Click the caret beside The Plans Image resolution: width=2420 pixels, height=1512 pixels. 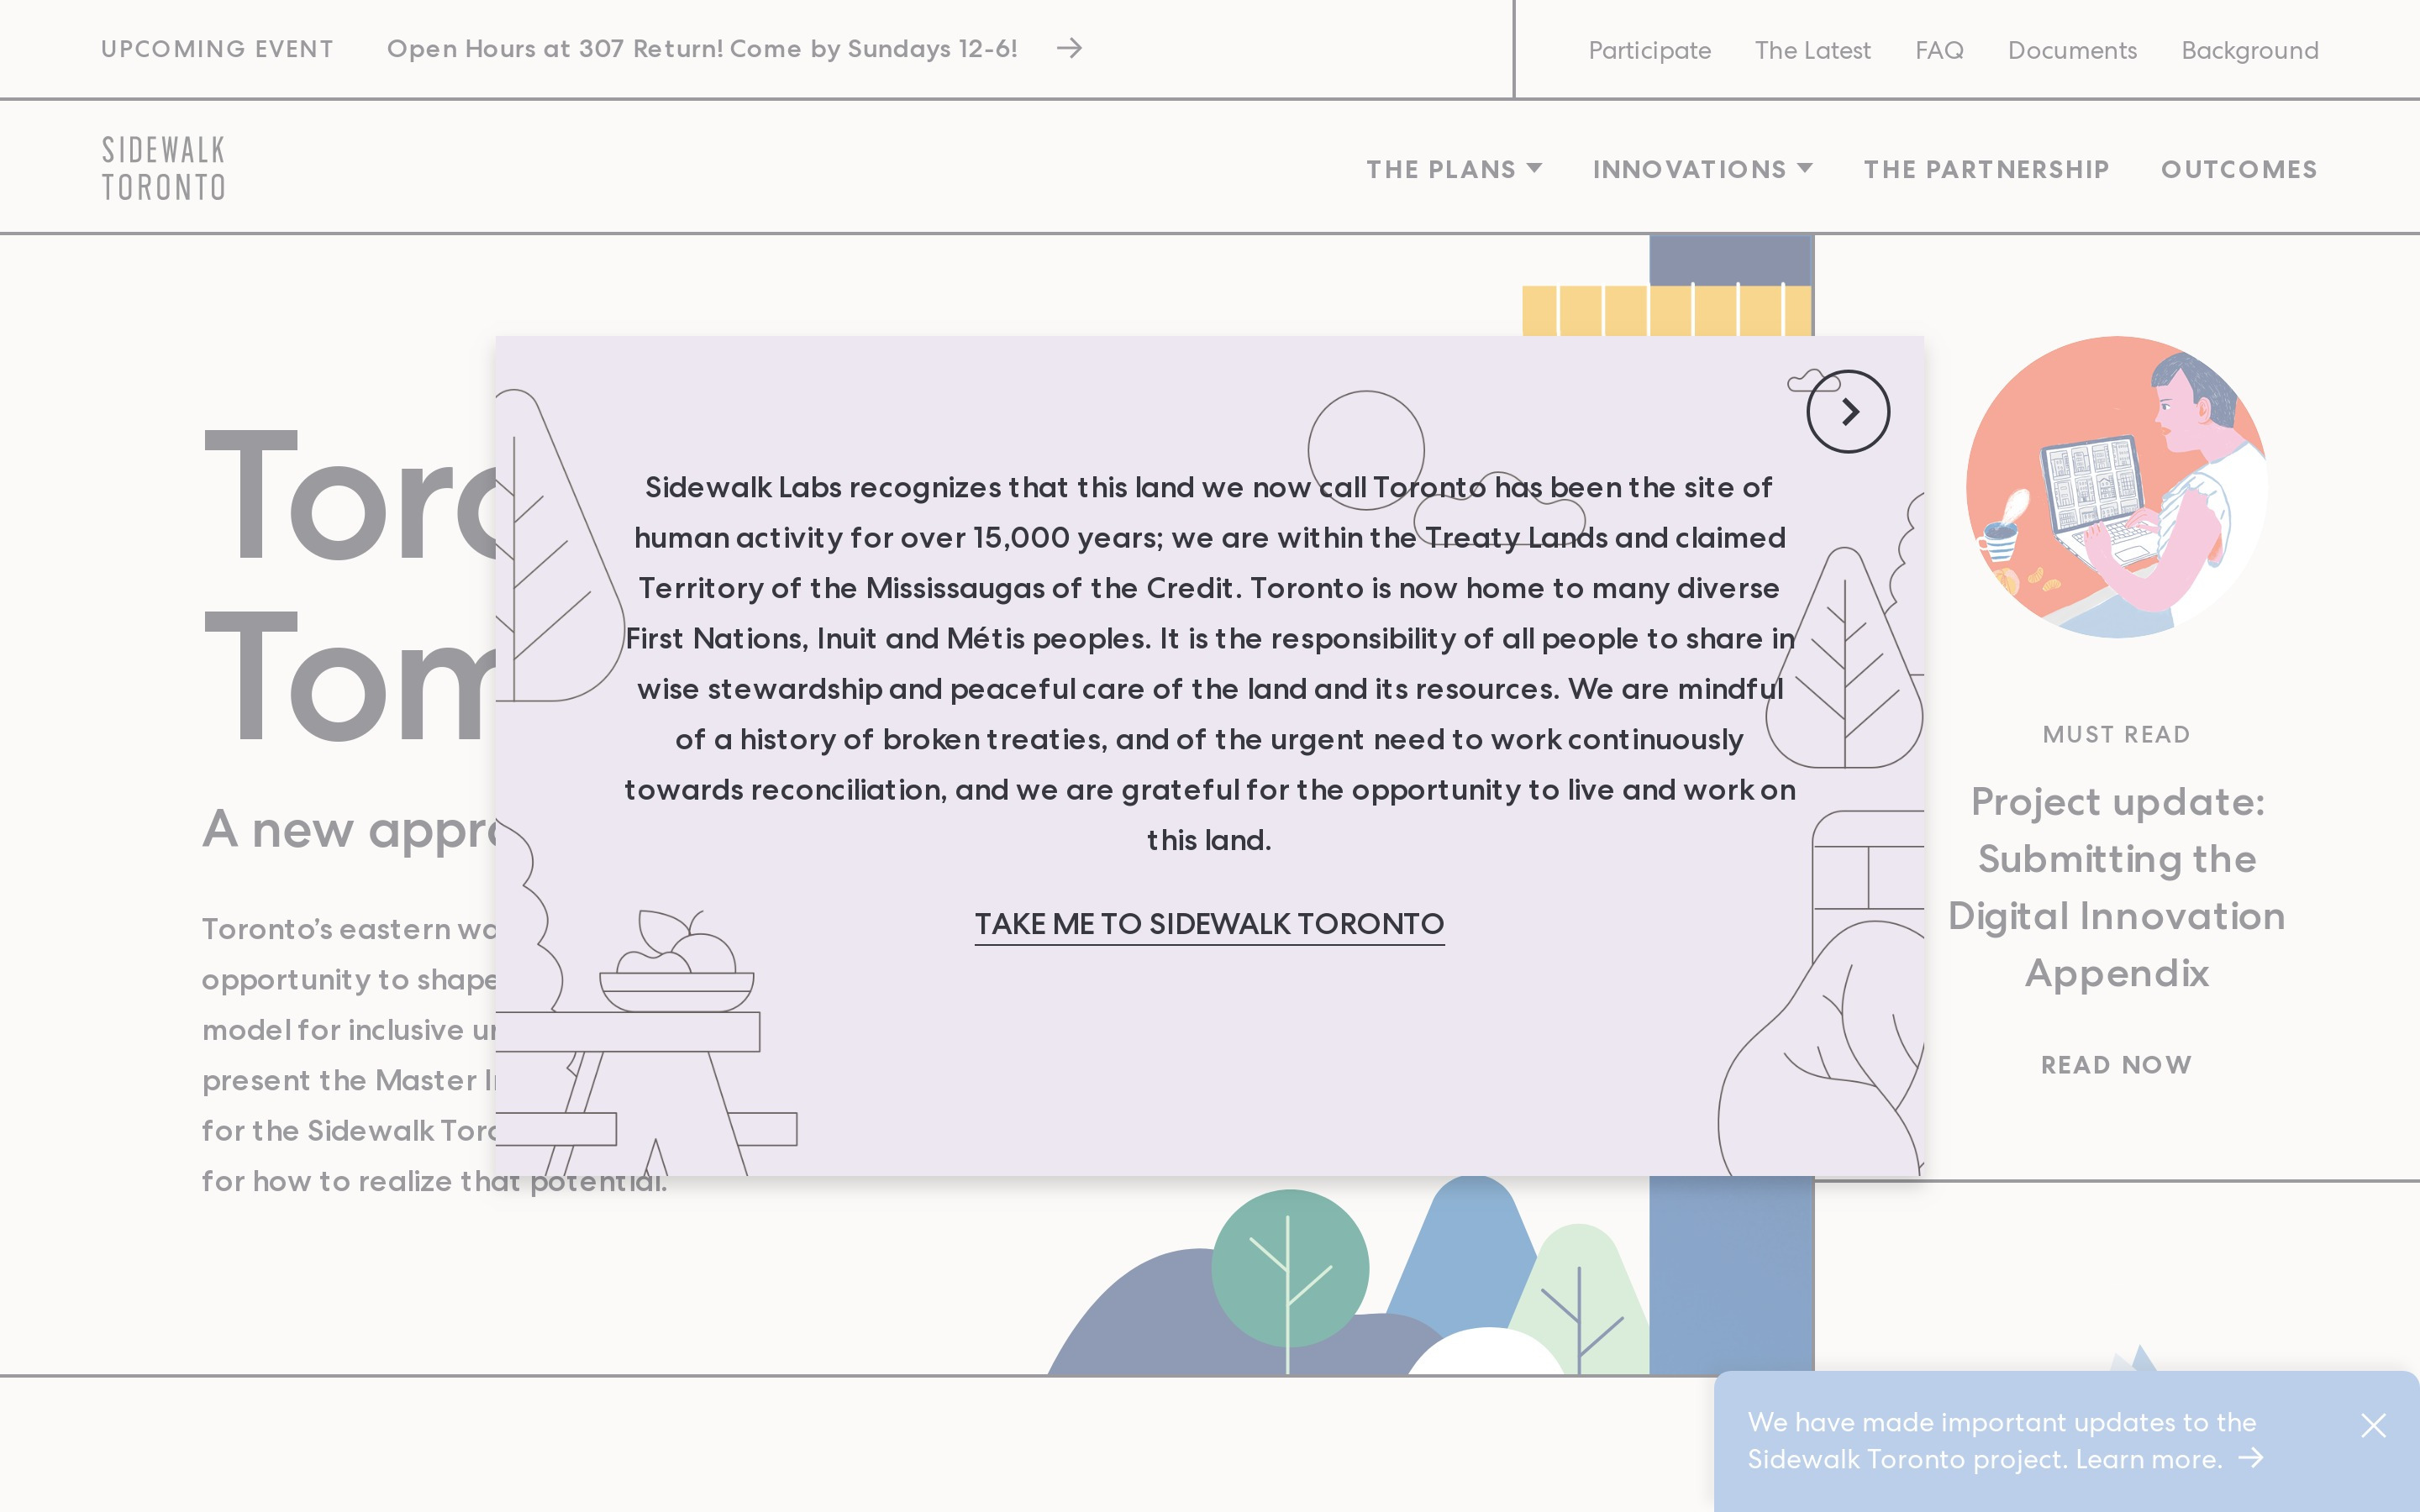1535,168
